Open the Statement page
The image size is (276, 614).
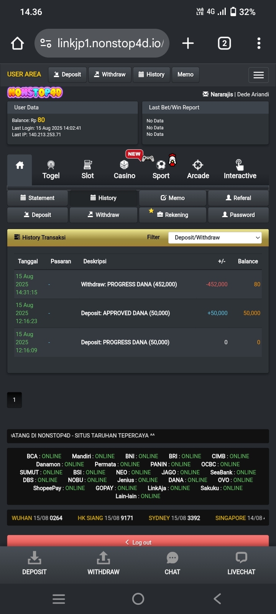38,198
